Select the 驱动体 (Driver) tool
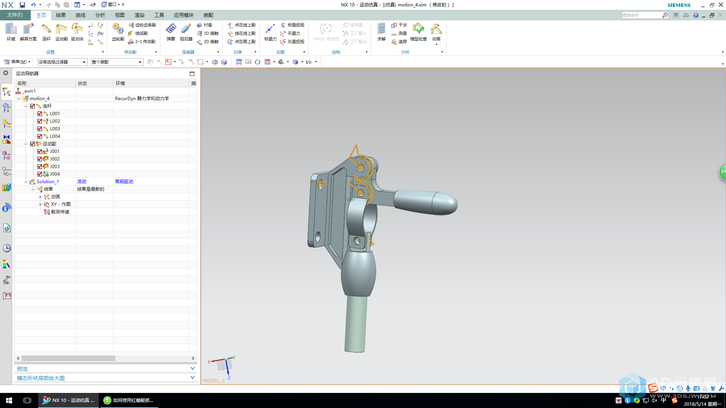Image resolution: width=726 pixels, height=408 pixels. pyautogui.click(x=77, y=32)
